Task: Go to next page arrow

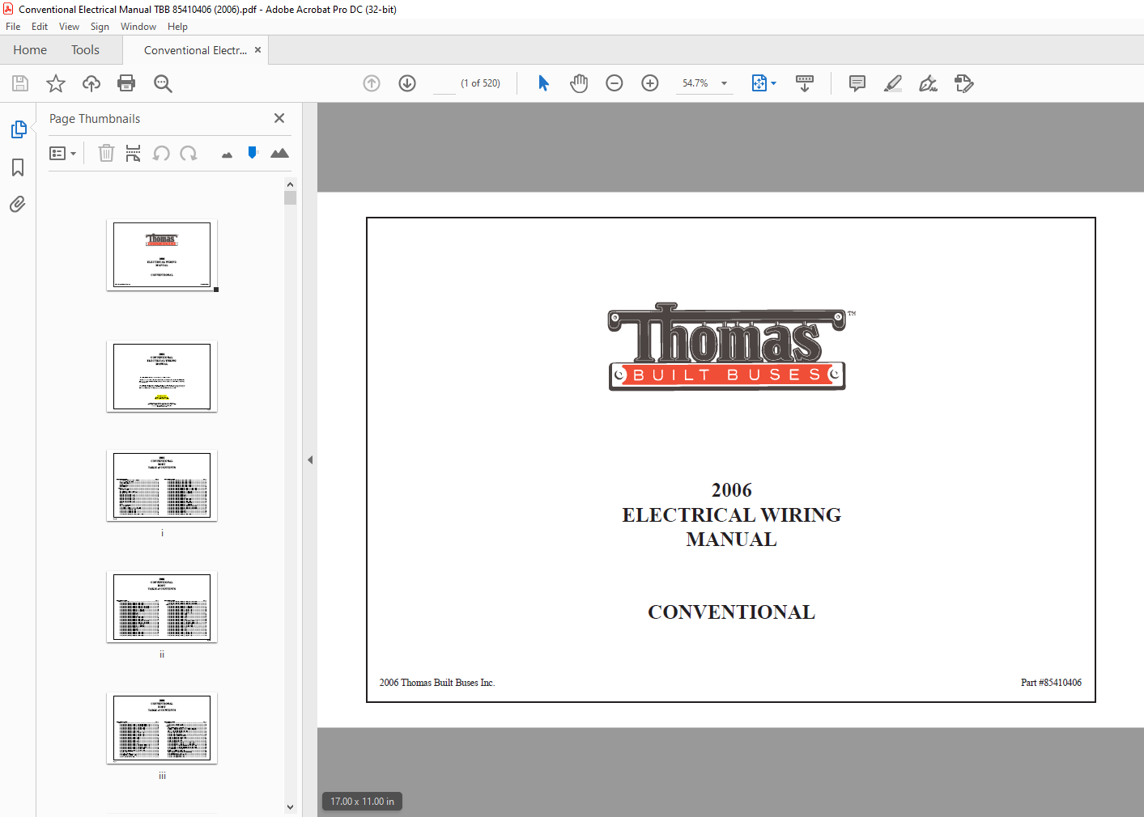Action: [x=407, y=83]
